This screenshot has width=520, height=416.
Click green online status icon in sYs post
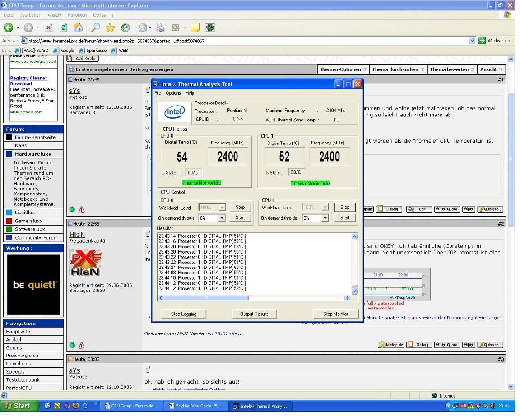coord(72,209)
